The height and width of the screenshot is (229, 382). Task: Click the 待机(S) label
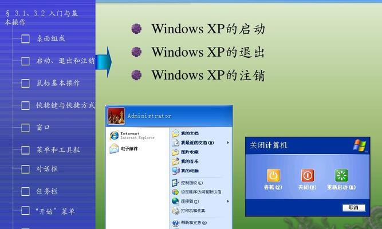[273, 187]
